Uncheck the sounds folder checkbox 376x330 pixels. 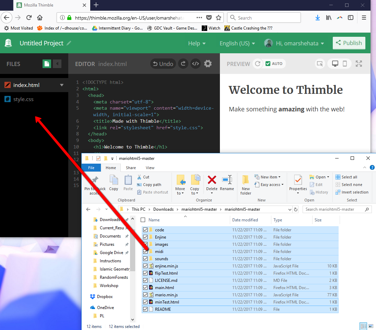tap(145, 258)
